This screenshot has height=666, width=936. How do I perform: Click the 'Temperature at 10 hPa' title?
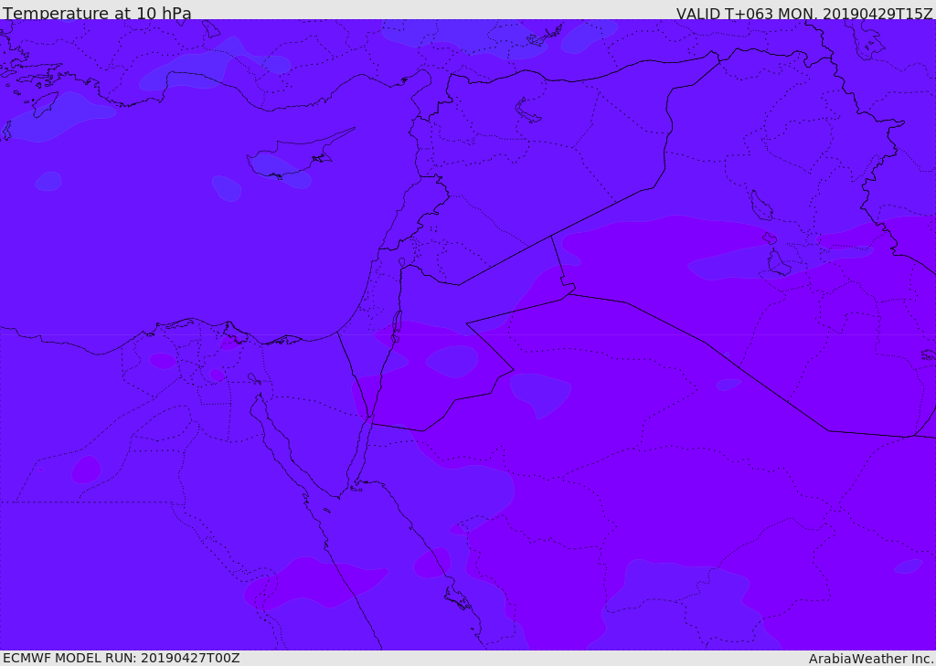[97, 13]
